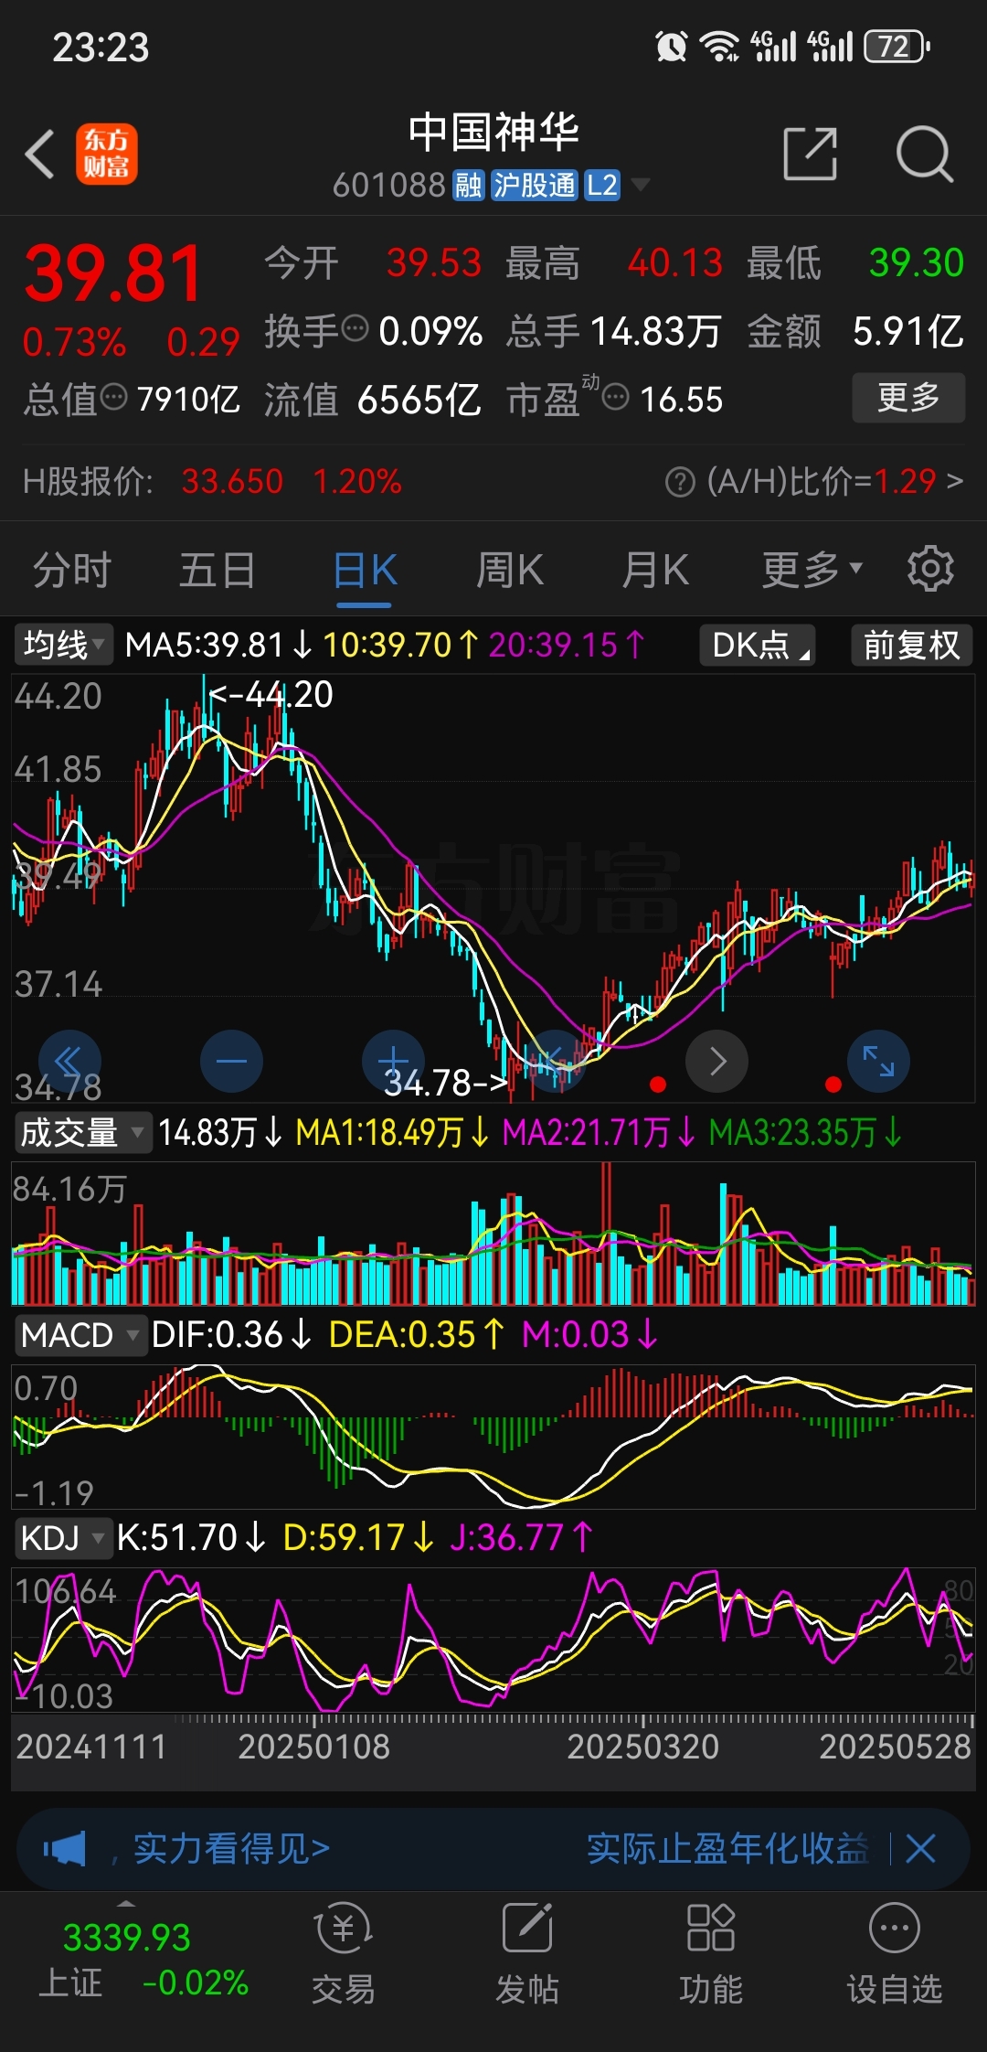
Task: Expand the 上证 index ticker
Action: coord(126,1903)
